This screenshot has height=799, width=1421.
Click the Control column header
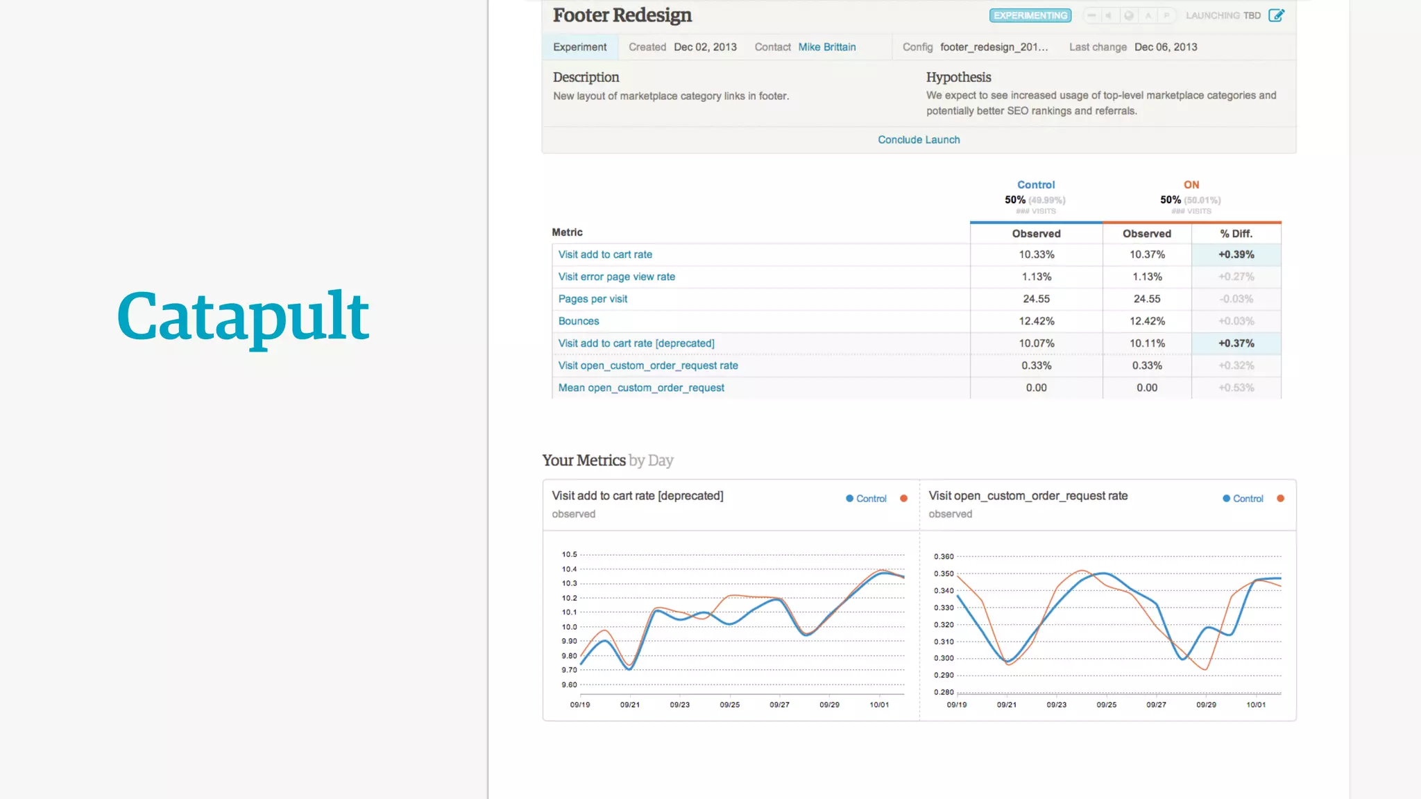[x=1036, y=184]
